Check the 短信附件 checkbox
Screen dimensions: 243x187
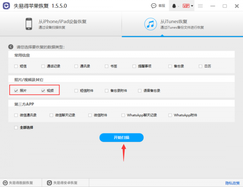[x=76, y=90]
